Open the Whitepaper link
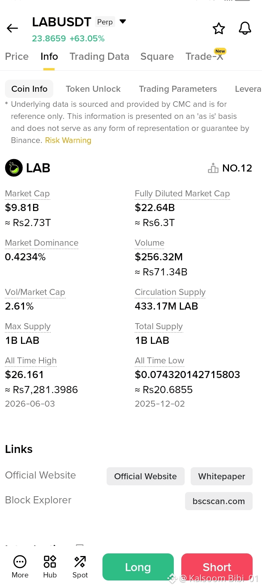262x588 pixels. (221, 476)
